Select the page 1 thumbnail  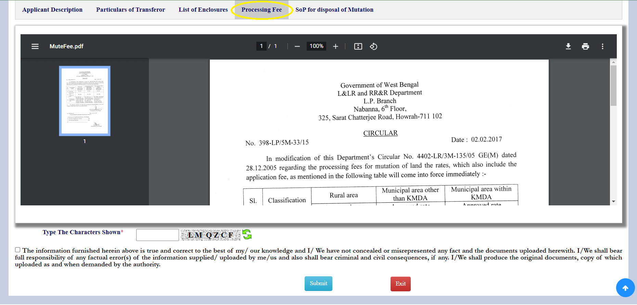click(85, 101)
